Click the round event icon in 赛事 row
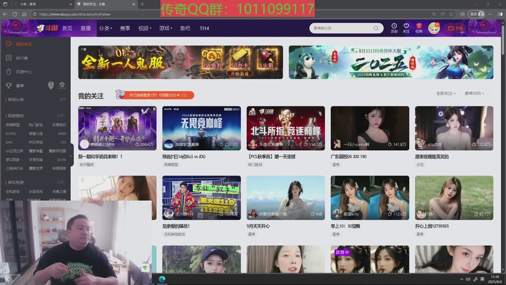The image size is (506, 285). [62, 85]
